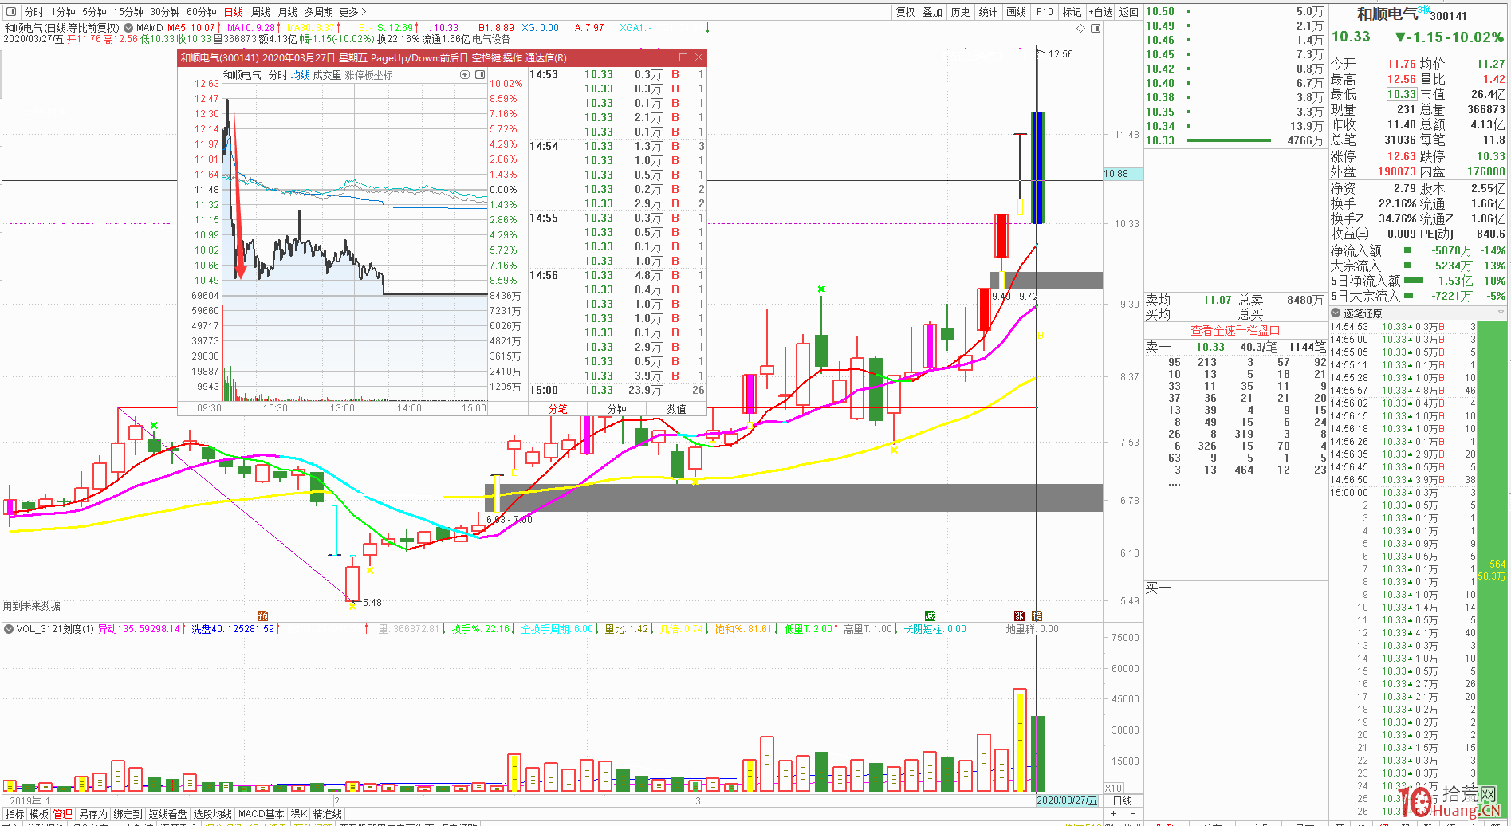Click the 榜 marker on the timeline
The image size is (1511, 826).
1037,616
